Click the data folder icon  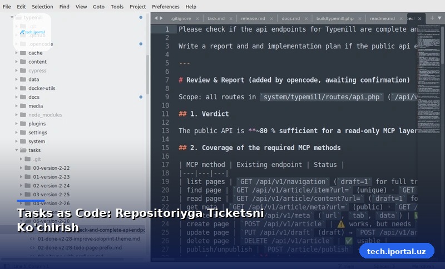pos(23,79)
